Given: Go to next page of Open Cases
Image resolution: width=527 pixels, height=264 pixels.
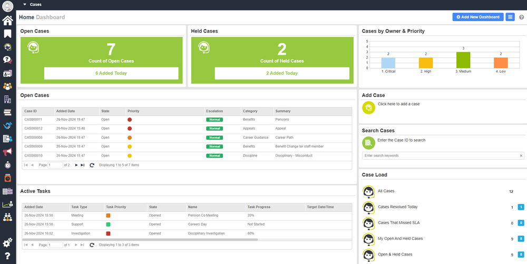Looking at the screenshot, I should coord(76,165).
